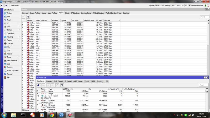Sort by L2 MTU column header
This screenshot has height=118, width=210.
[x=66, y=89]
